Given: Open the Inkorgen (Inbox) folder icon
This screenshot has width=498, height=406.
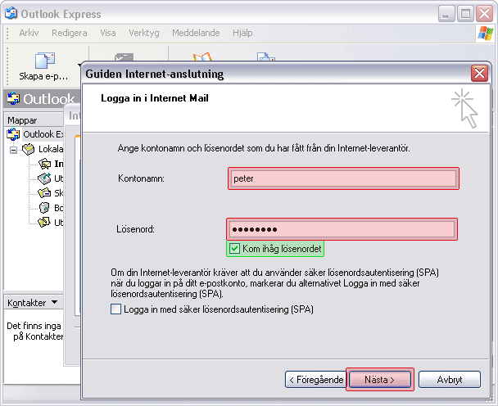Looking at the screenshot, I should point(44,164).
